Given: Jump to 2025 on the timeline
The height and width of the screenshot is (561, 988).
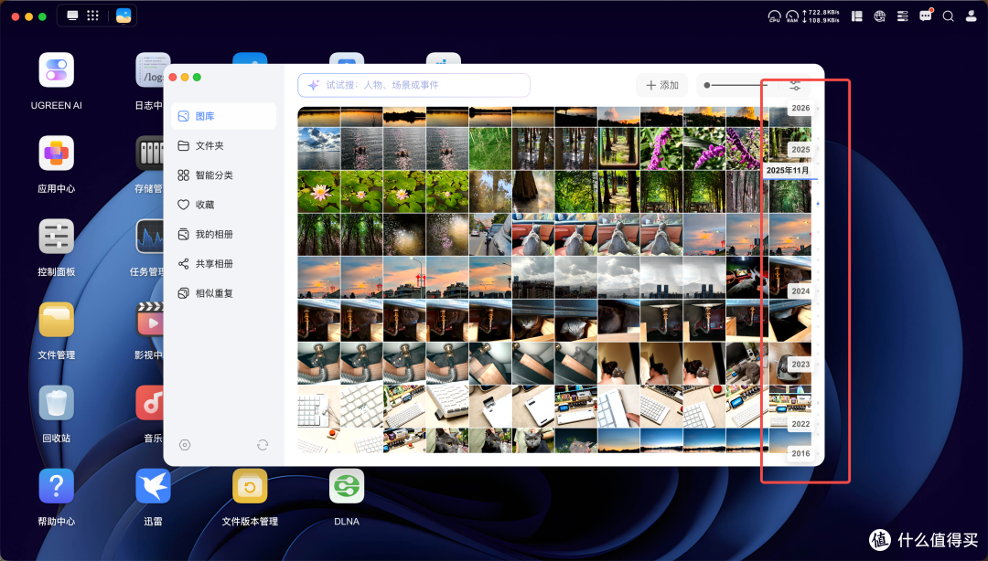Looking at the screenshot, I should [x=800, y=150].
